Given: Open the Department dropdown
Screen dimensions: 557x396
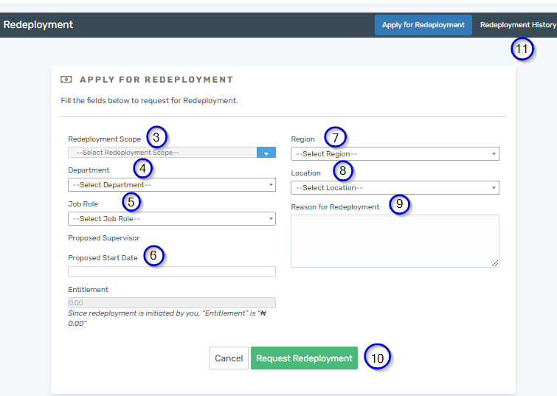Looking at the screenshot, I should point(171,184).
